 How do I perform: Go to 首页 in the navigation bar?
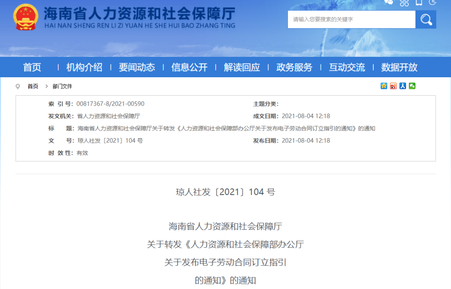32,67
